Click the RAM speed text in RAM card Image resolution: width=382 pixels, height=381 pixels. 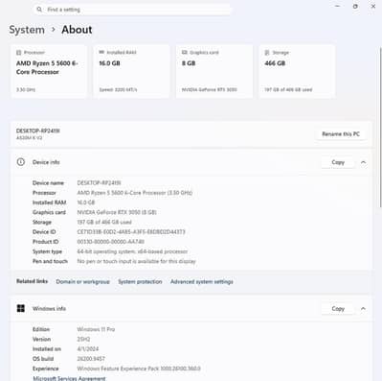pos(118,90)
